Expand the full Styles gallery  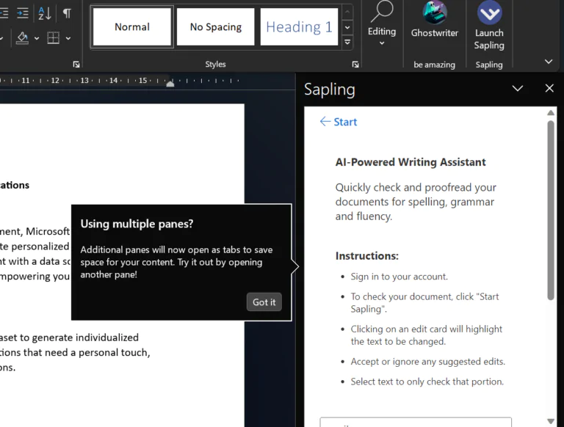click(x=347, y=42)
